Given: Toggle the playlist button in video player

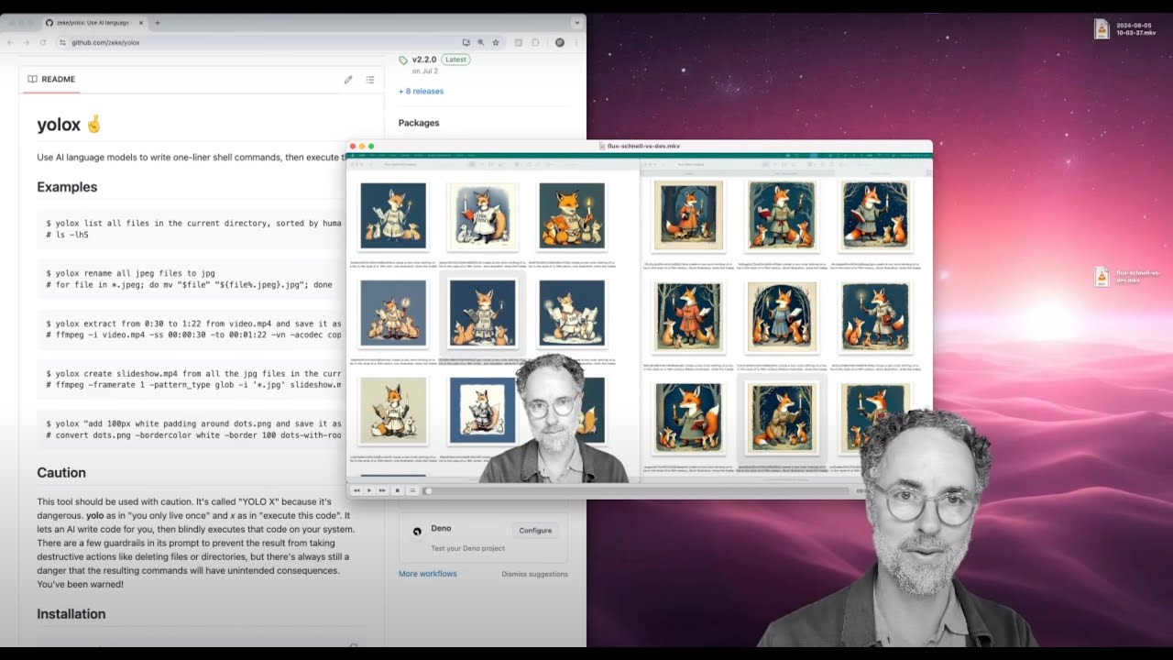Looking at the screenshot, I should click(412, 490).
